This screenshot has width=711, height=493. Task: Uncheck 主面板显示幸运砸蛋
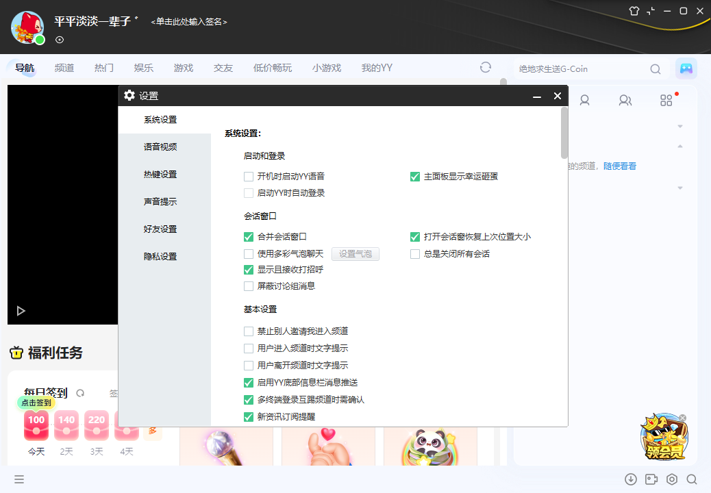click(x=415, y=177)
